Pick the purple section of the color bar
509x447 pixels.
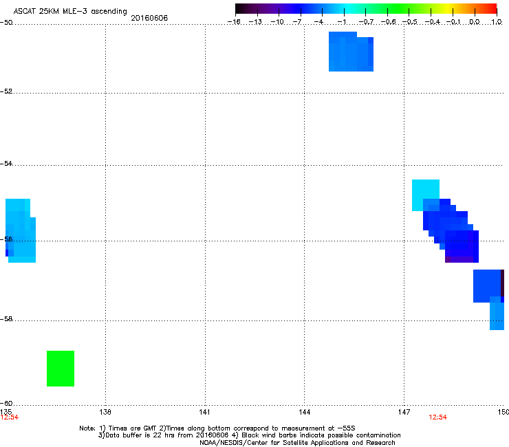(271, 8)
